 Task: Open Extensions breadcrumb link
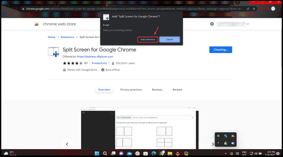tap(67, 37)
